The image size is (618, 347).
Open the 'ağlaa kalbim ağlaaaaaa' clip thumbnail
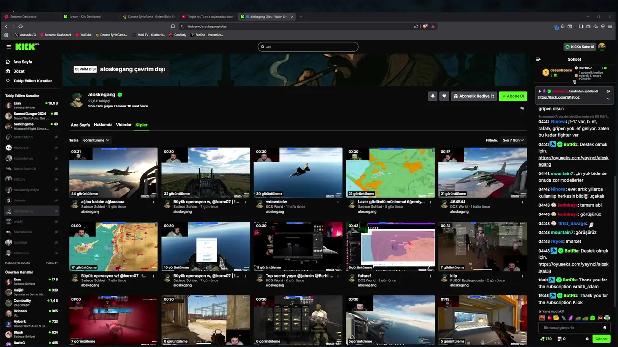click(113, 173)
